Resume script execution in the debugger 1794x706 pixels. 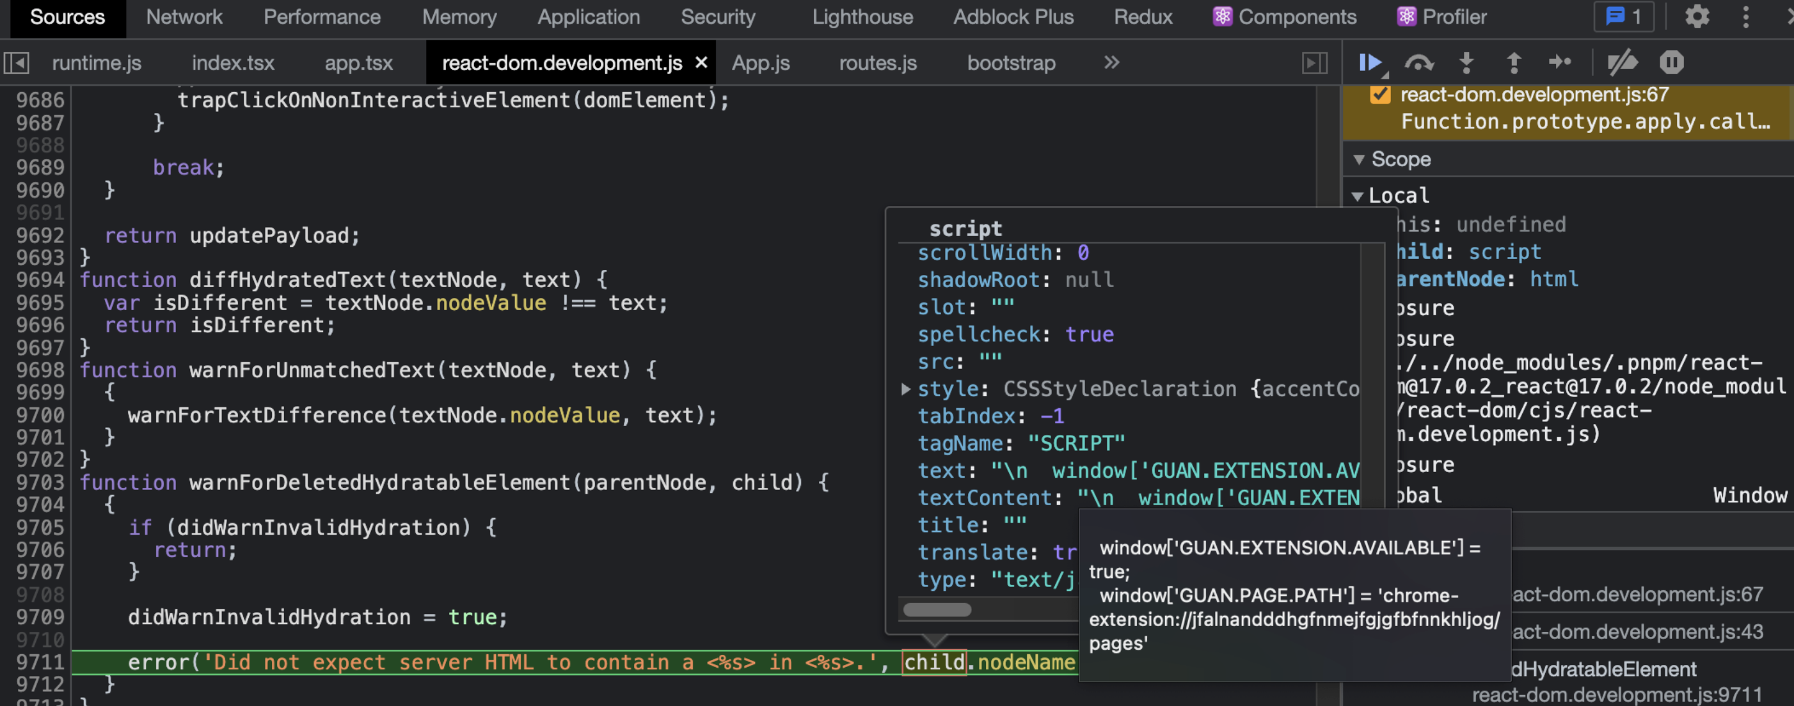coord(1370,63)
